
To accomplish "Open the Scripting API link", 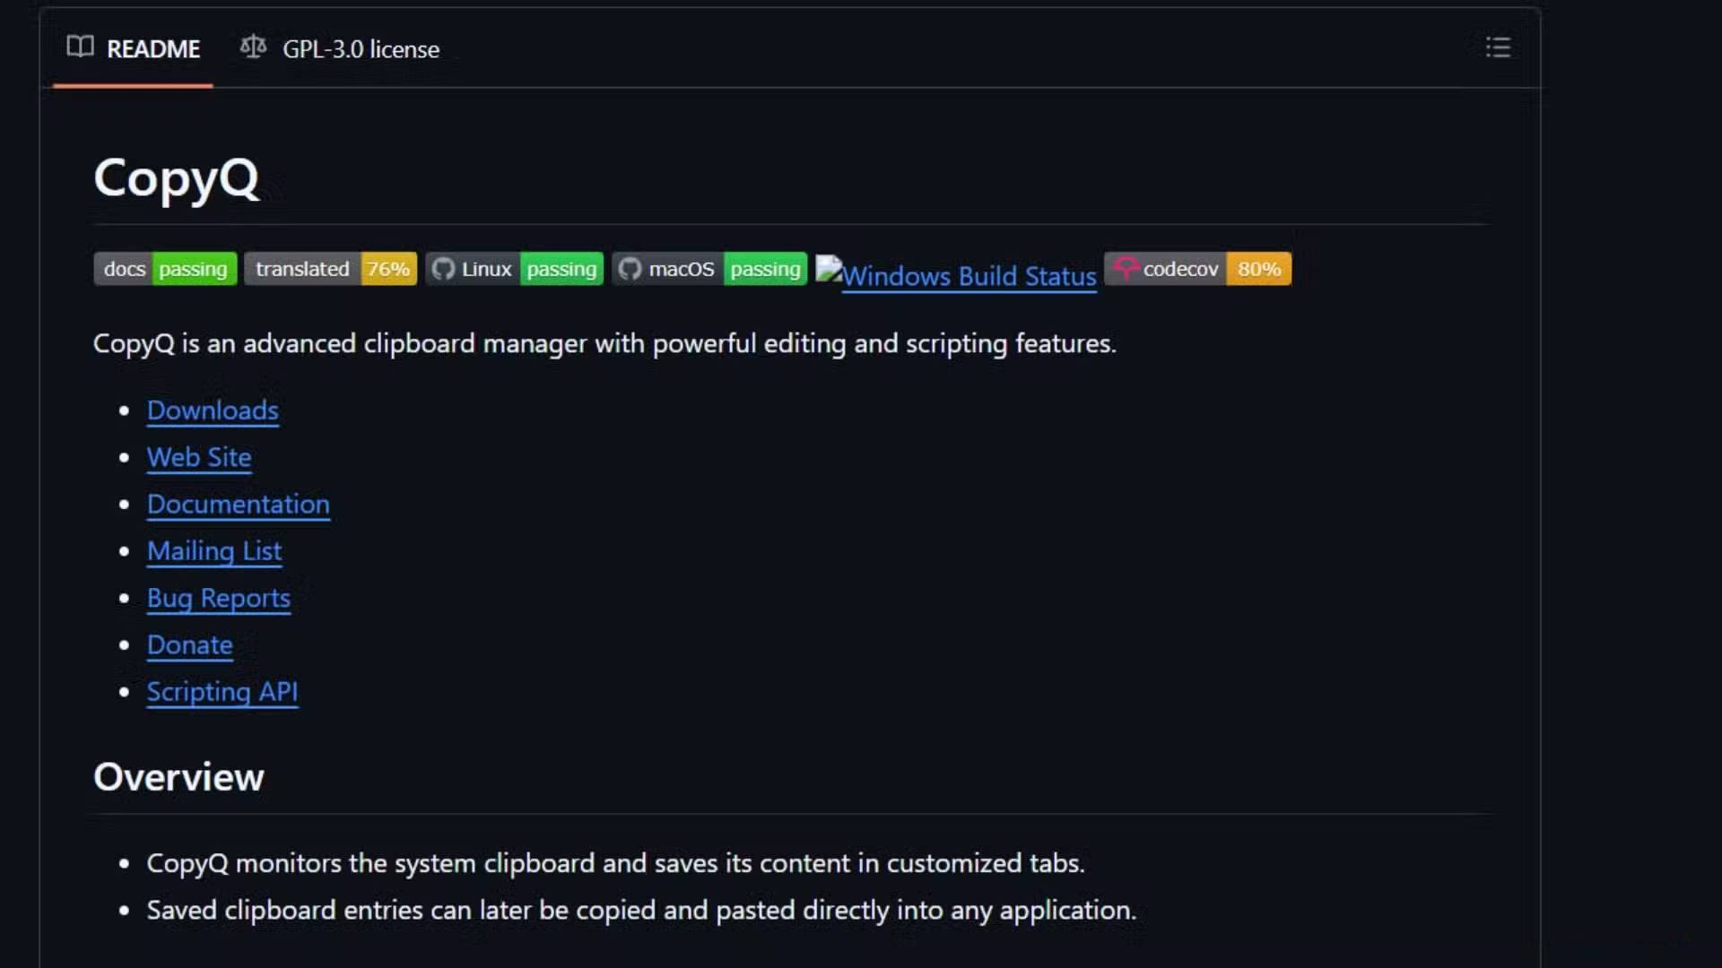I will (222, 692).
